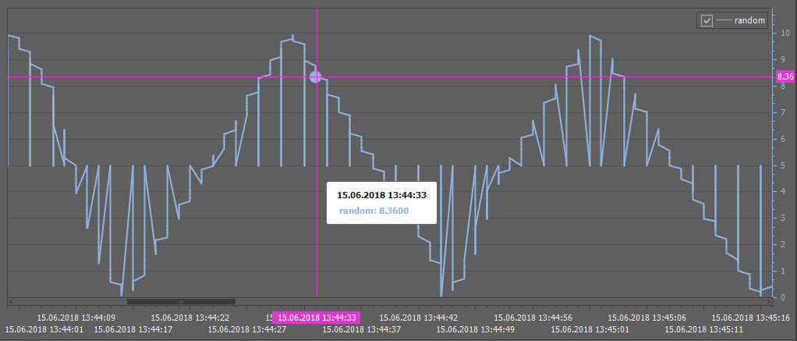The width and height of the screenshot is (797, 341).
Task: Click the time label 15.06.2018 13:44:37
Action: tap(361, 329)
